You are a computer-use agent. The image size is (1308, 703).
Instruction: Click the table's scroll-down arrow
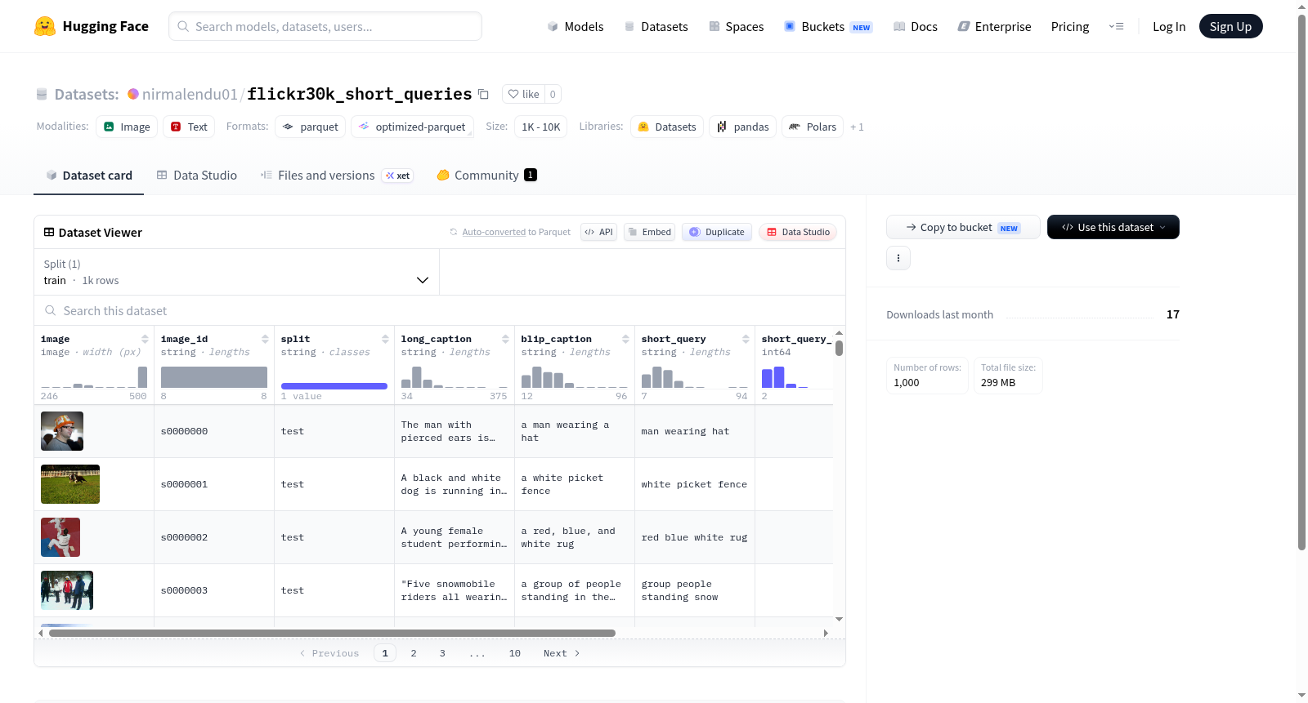839,620
